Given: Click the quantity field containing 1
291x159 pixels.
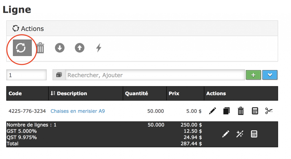Looking at the screenshot, I should pos(26,75).
